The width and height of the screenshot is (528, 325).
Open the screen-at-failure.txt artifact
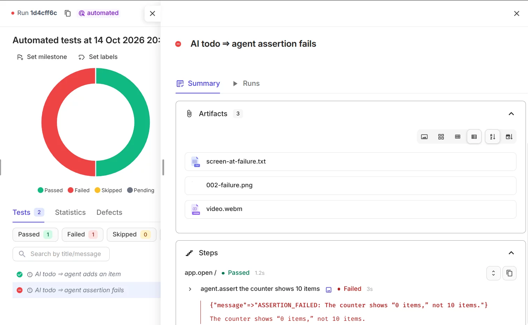[x=351, y=161]
